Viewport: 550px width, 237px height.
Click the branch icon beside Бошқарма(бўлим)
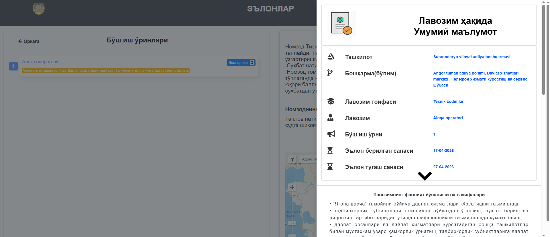point(330,73)
